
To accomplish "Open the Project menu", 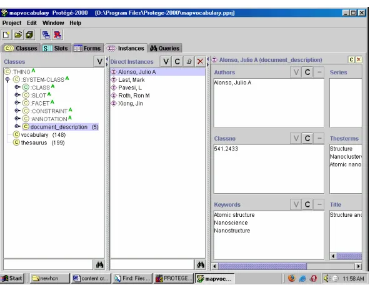I will 12,23.
